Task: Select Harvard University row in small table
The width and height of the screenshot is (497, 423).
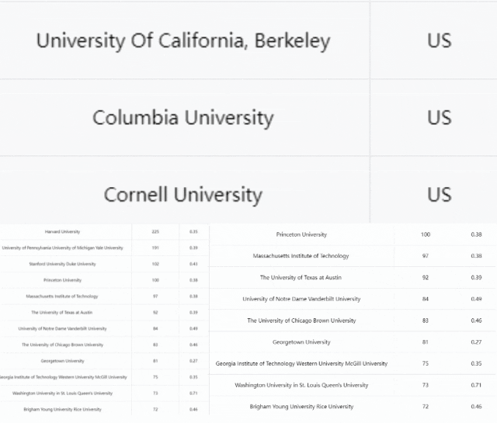Action: click(x=105, y=231)
